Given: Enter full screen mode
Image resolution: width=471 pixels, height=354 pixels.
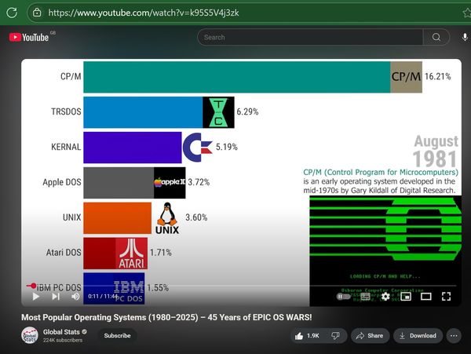Looking at the screenshot, I should 446,297.
